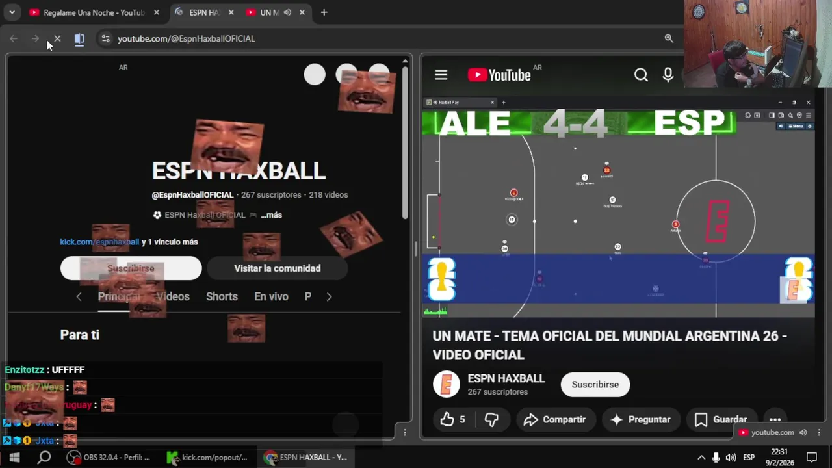Click the taskbar microphone tray icon
The width and height of the screenshot is (832, 468).
pos(716,458)
